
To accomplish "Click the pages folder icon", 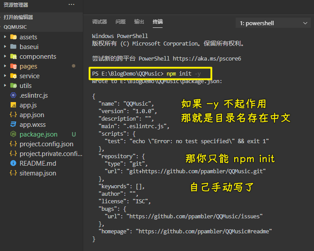I will pyautogui.click(x=13, y=66).
